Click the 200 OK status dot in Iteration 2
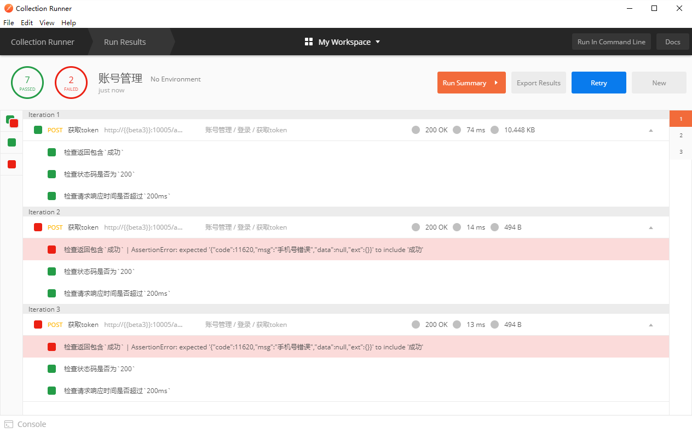This screenshot has height=433, width=692. [x=416, y=227]
